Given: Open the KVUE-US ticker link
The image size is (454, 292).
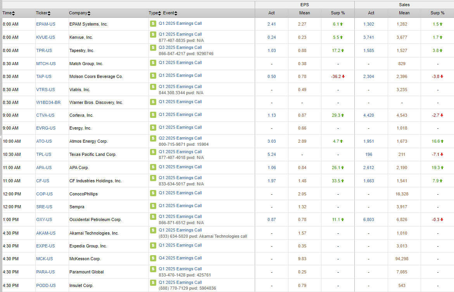Looking at the screenshot, I should pyautogui.click(x=45, y=37).
